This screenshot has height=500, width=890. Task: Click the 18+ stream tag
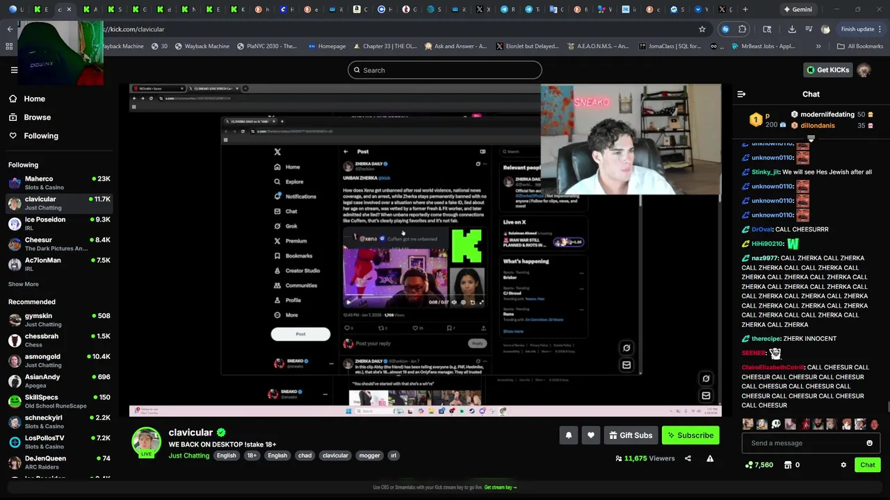[x=252, y=456]
